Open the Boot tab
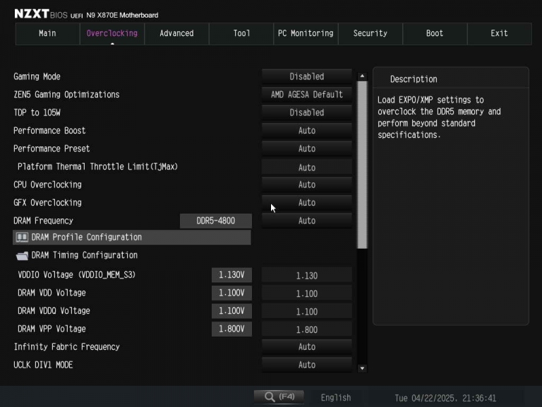This screenshot has height=407, width=542. pyautogui.click(x=435, y=34)
